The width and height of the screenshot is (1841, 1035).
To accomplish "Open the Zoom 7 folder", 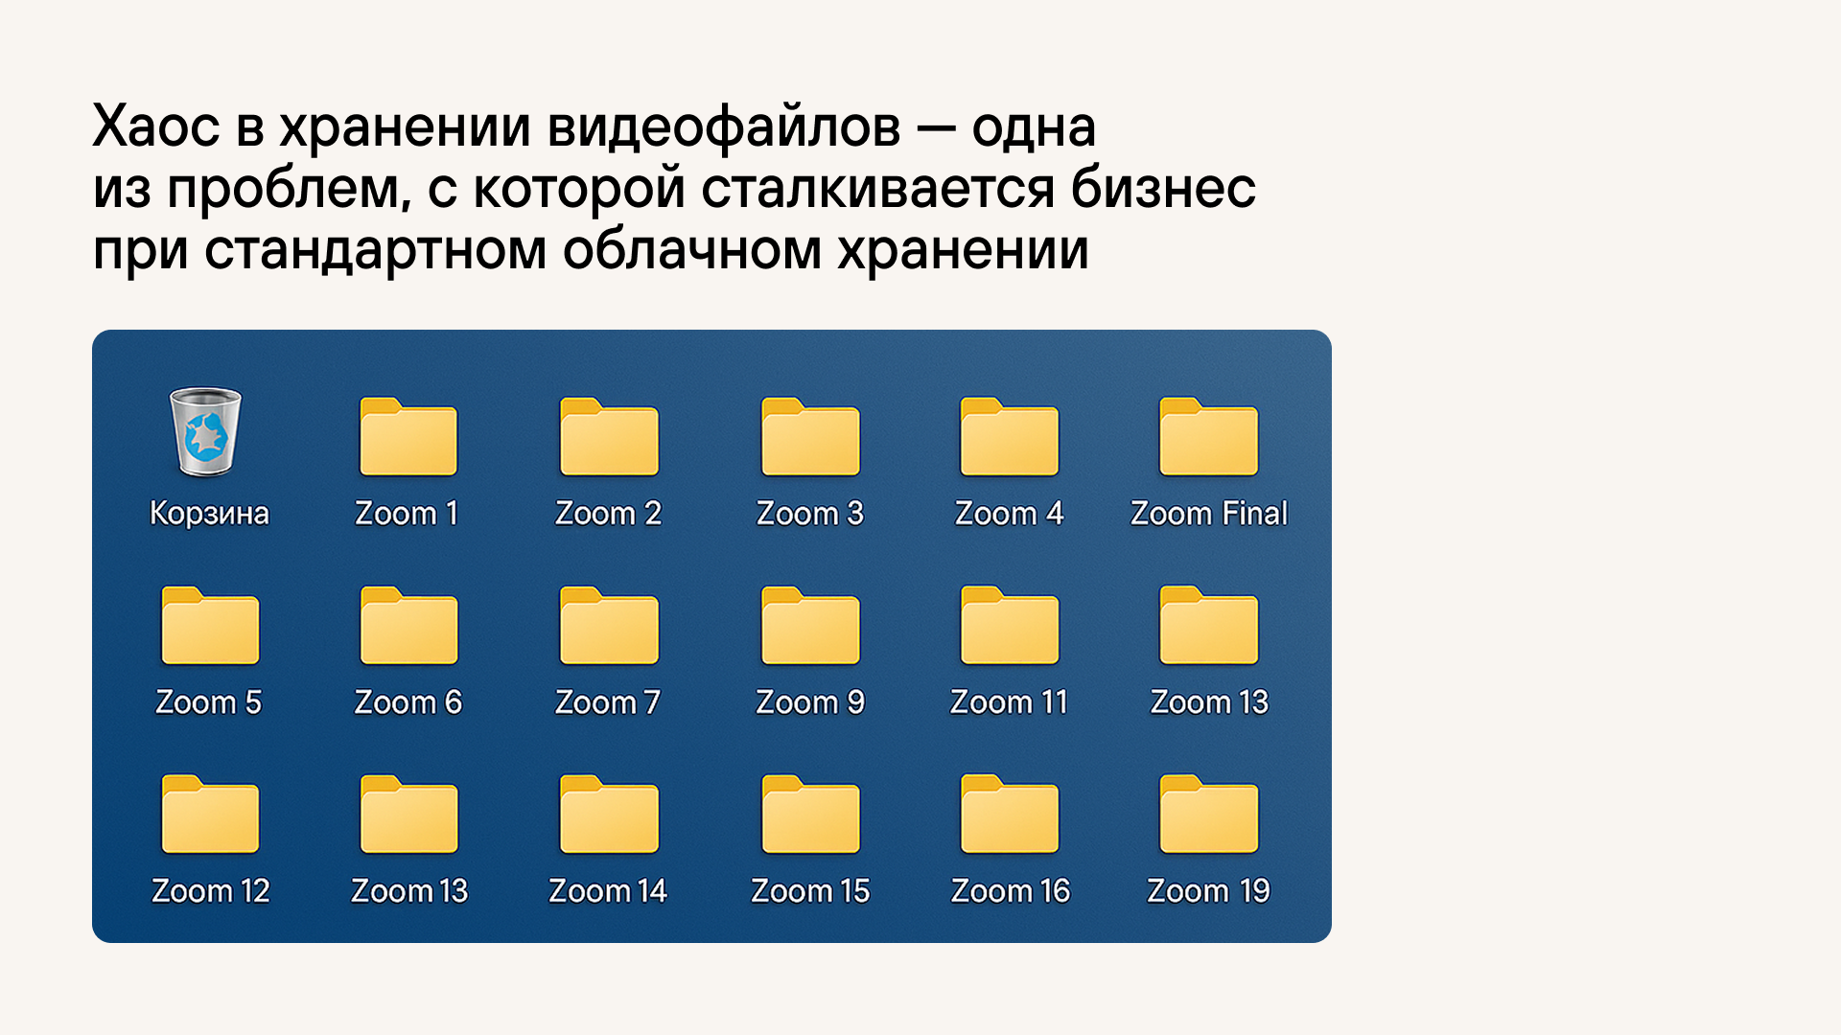I will click(x=609, y=627).
